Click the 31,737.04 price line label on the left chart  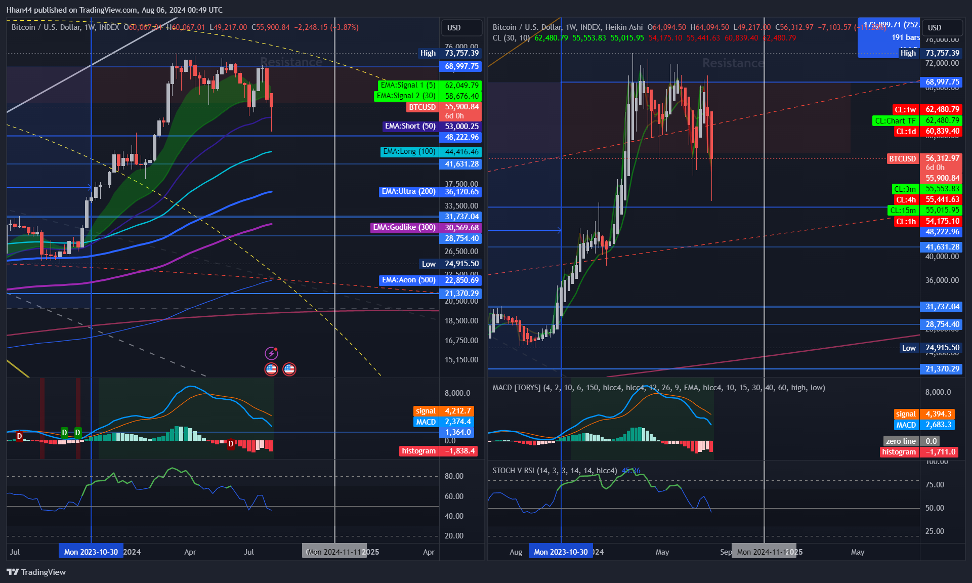click(461, 217)
